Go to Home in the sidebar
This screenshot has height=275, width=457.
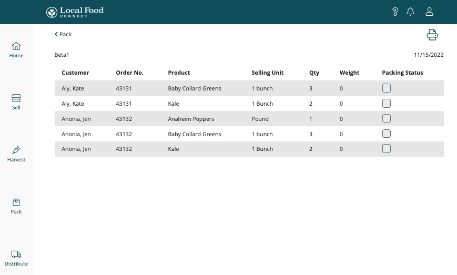[x=16, y=50]
